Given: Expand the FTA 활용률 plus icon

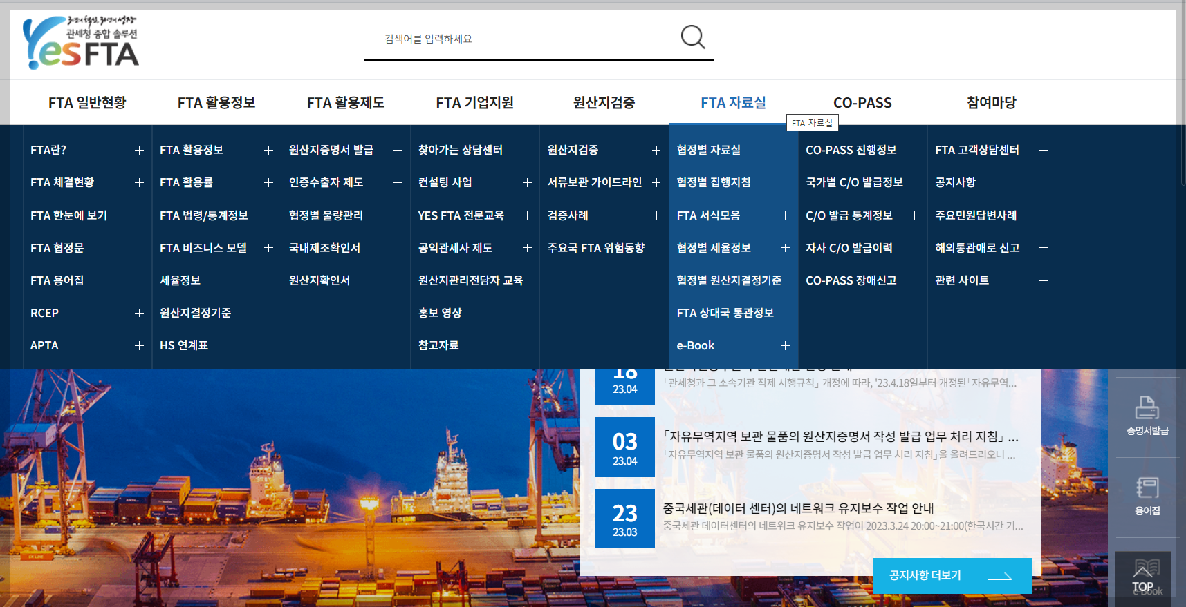Looking at the screenshot, I should point(268,182).
